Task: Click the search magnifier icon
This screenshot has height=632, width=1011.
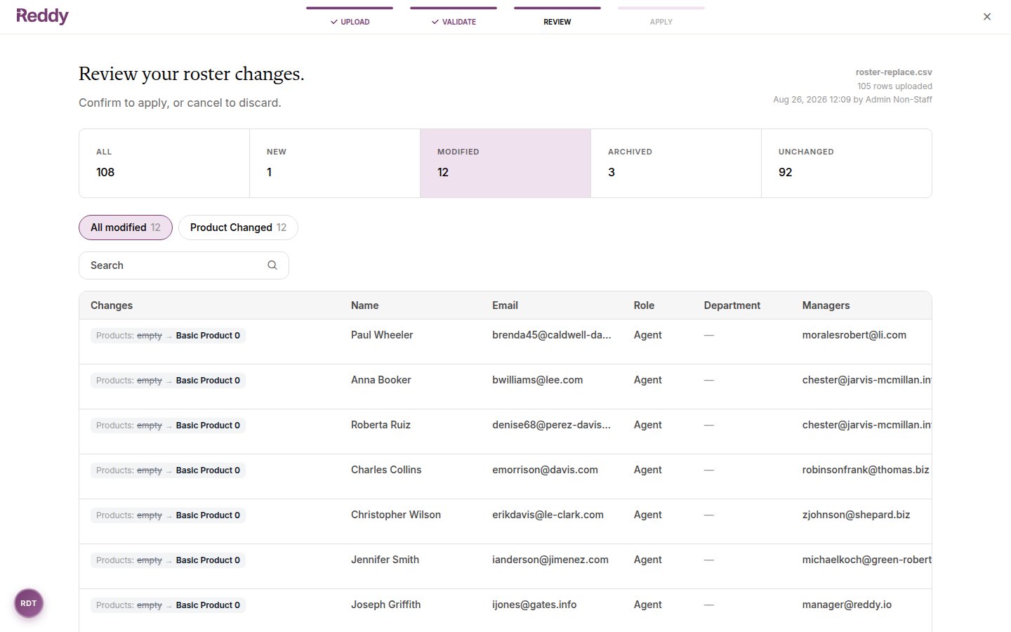Action: coord(272,265)
